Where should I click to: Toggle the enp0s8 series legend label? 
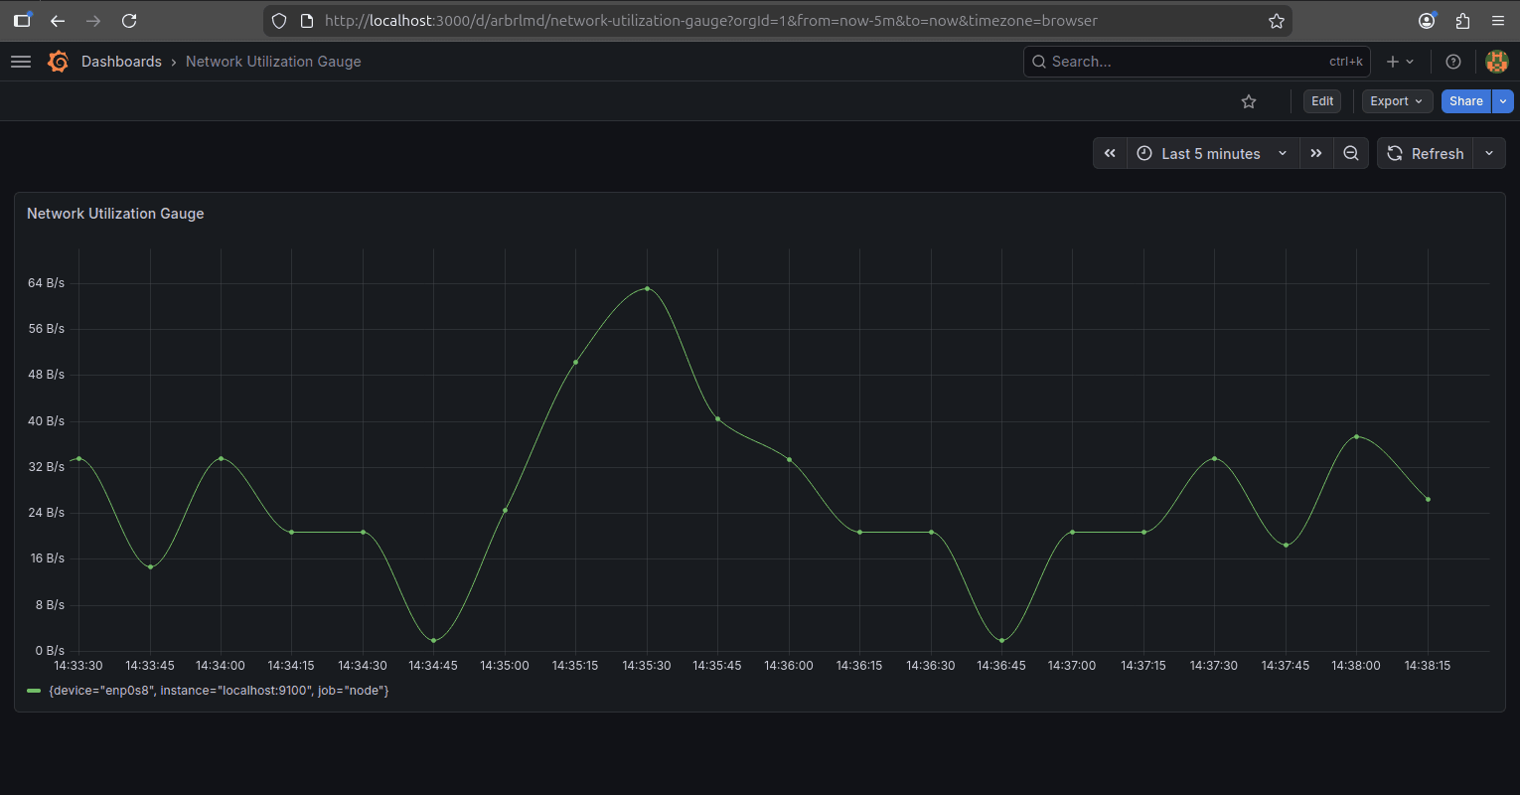tap(219, 691)
